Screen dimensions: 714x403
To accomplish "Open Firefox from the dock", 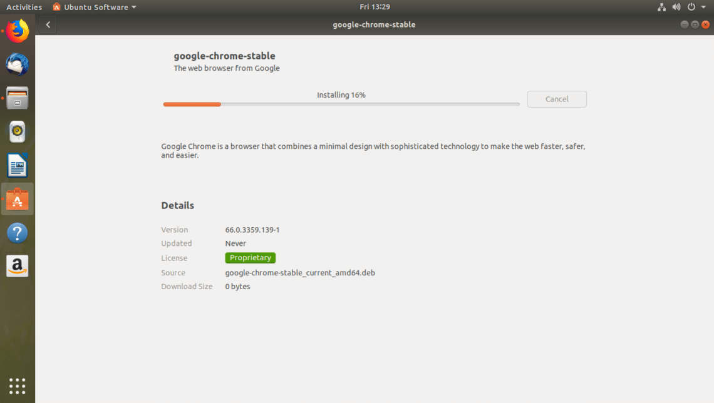I will (x=18, y=31).
